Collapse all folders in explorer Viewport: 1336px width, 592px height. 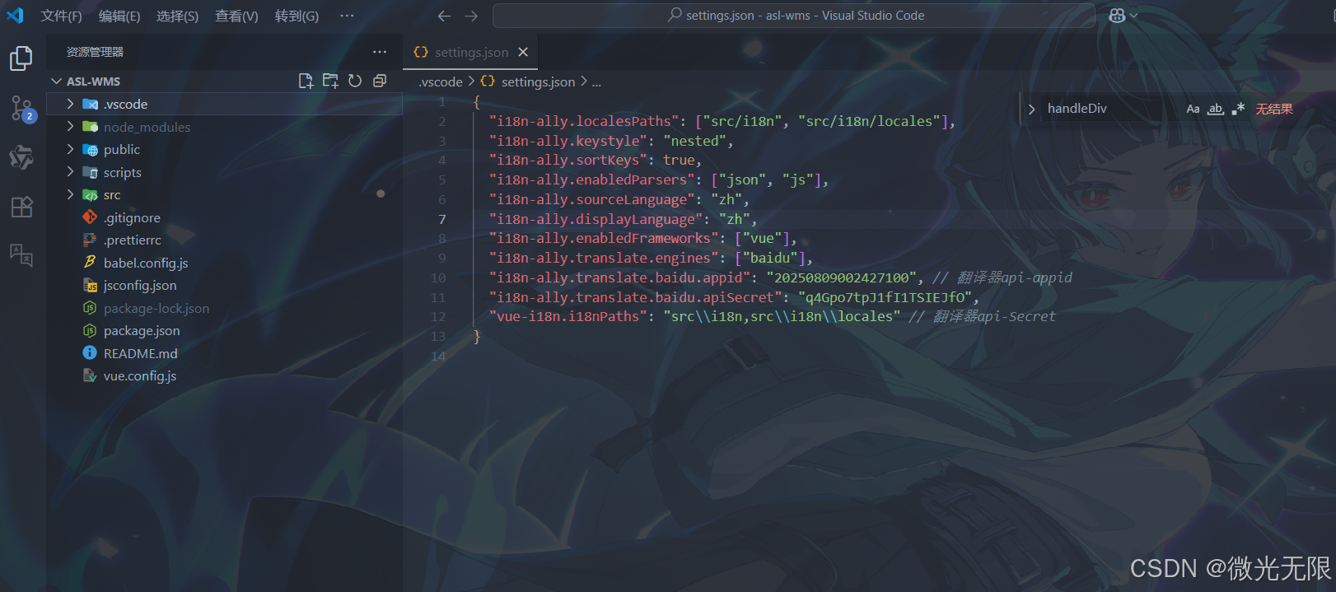pyautogui.click(x=380, y=81)
